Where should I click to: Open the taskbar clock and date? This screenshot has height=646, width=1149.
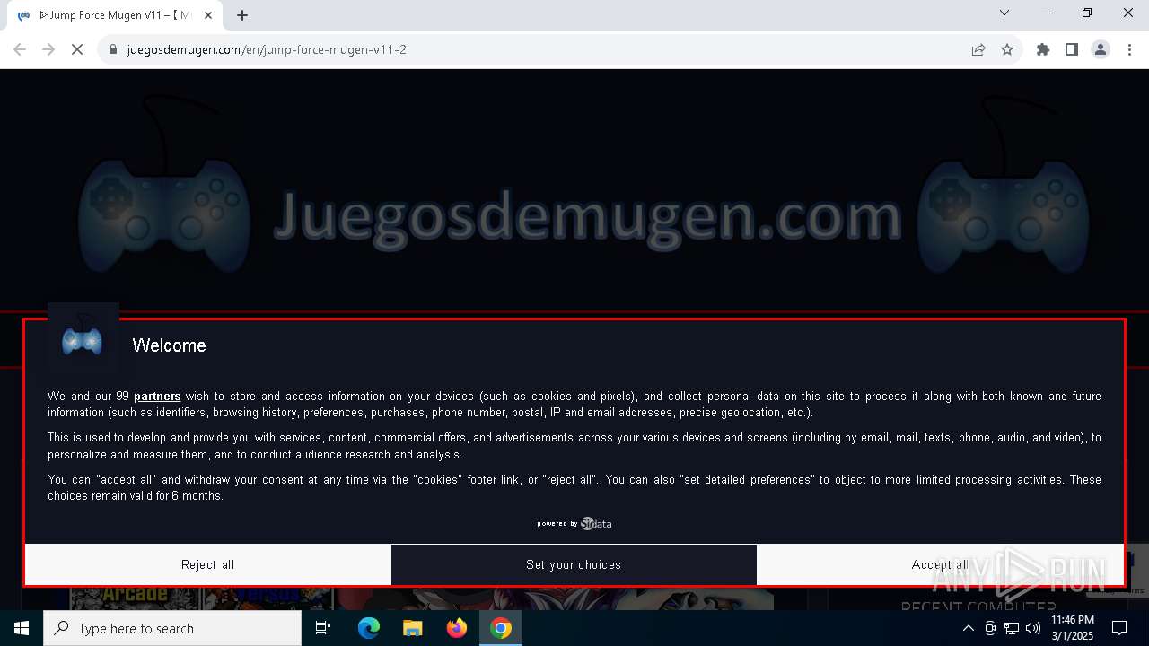tap(1073, 628)
